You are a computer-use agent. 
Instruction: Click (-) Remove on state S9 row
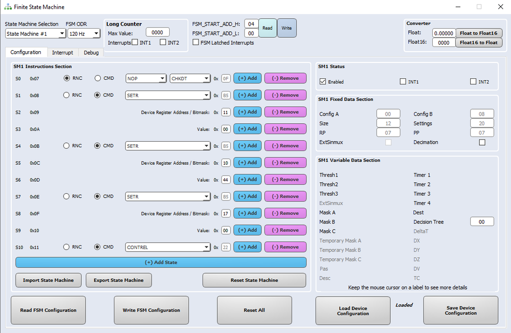point(285,230)
